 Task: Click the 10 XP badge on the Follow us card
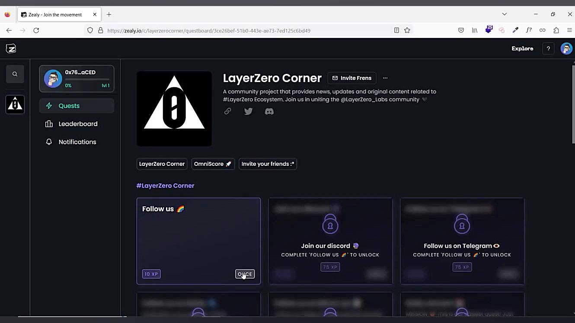click(x=151, y=274)
